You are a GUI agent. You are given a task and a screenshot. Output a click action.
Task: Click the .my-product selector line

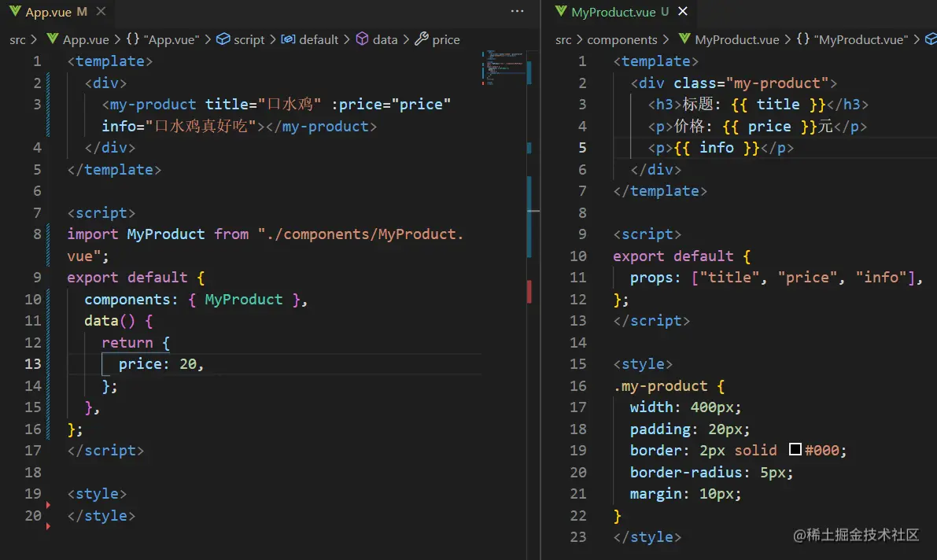click(x=670, y=385)
